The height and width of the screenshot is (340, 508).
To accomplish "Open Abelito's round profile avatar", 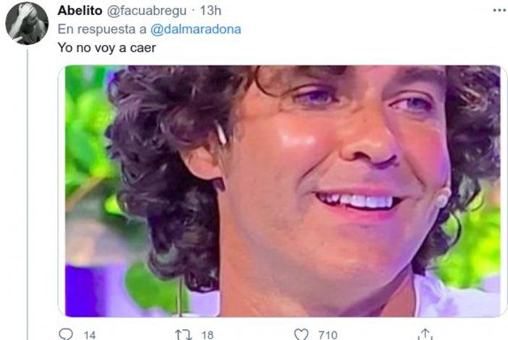I will [x=27, y=23].
